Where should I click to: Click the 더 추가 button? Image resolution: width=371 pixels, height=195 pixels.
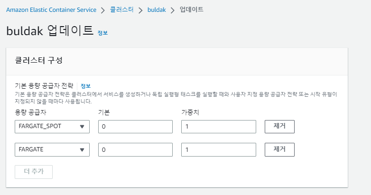(34, 172)
